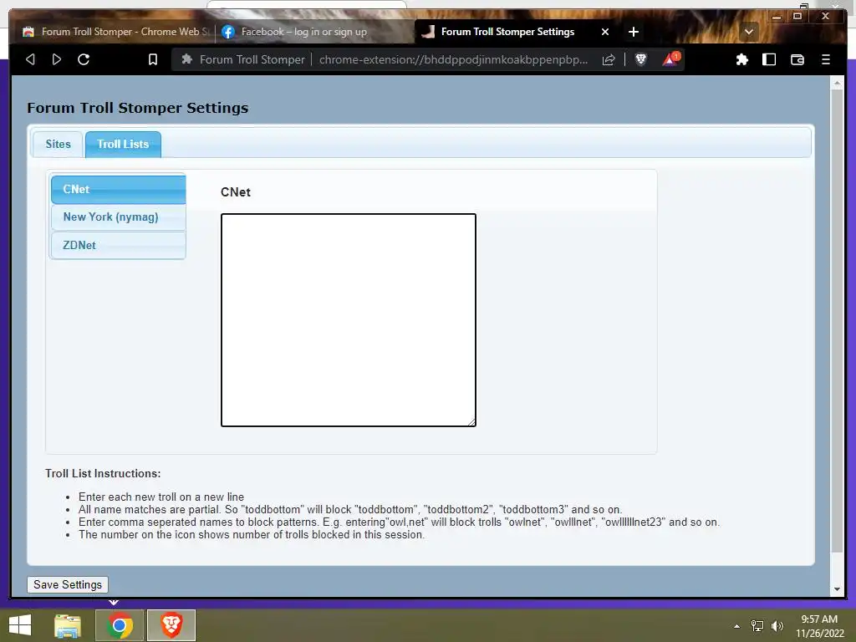Open Brave Shields lion icon
The image size is (856, 642).
click(641, 59)
